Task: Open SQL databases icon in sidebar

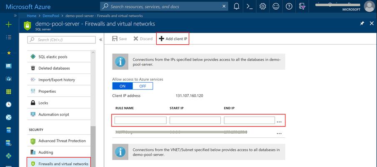Action: pos(9,130)
